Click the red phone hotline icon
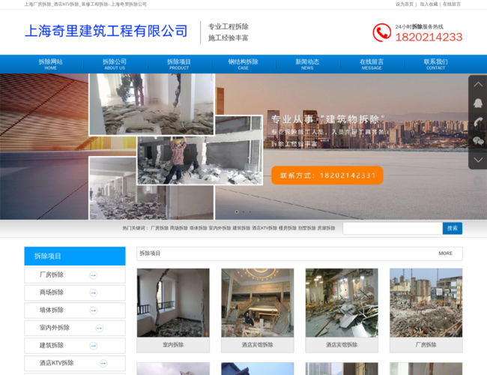Viewport: 487px width, 375px height. [x=381, y=32]
